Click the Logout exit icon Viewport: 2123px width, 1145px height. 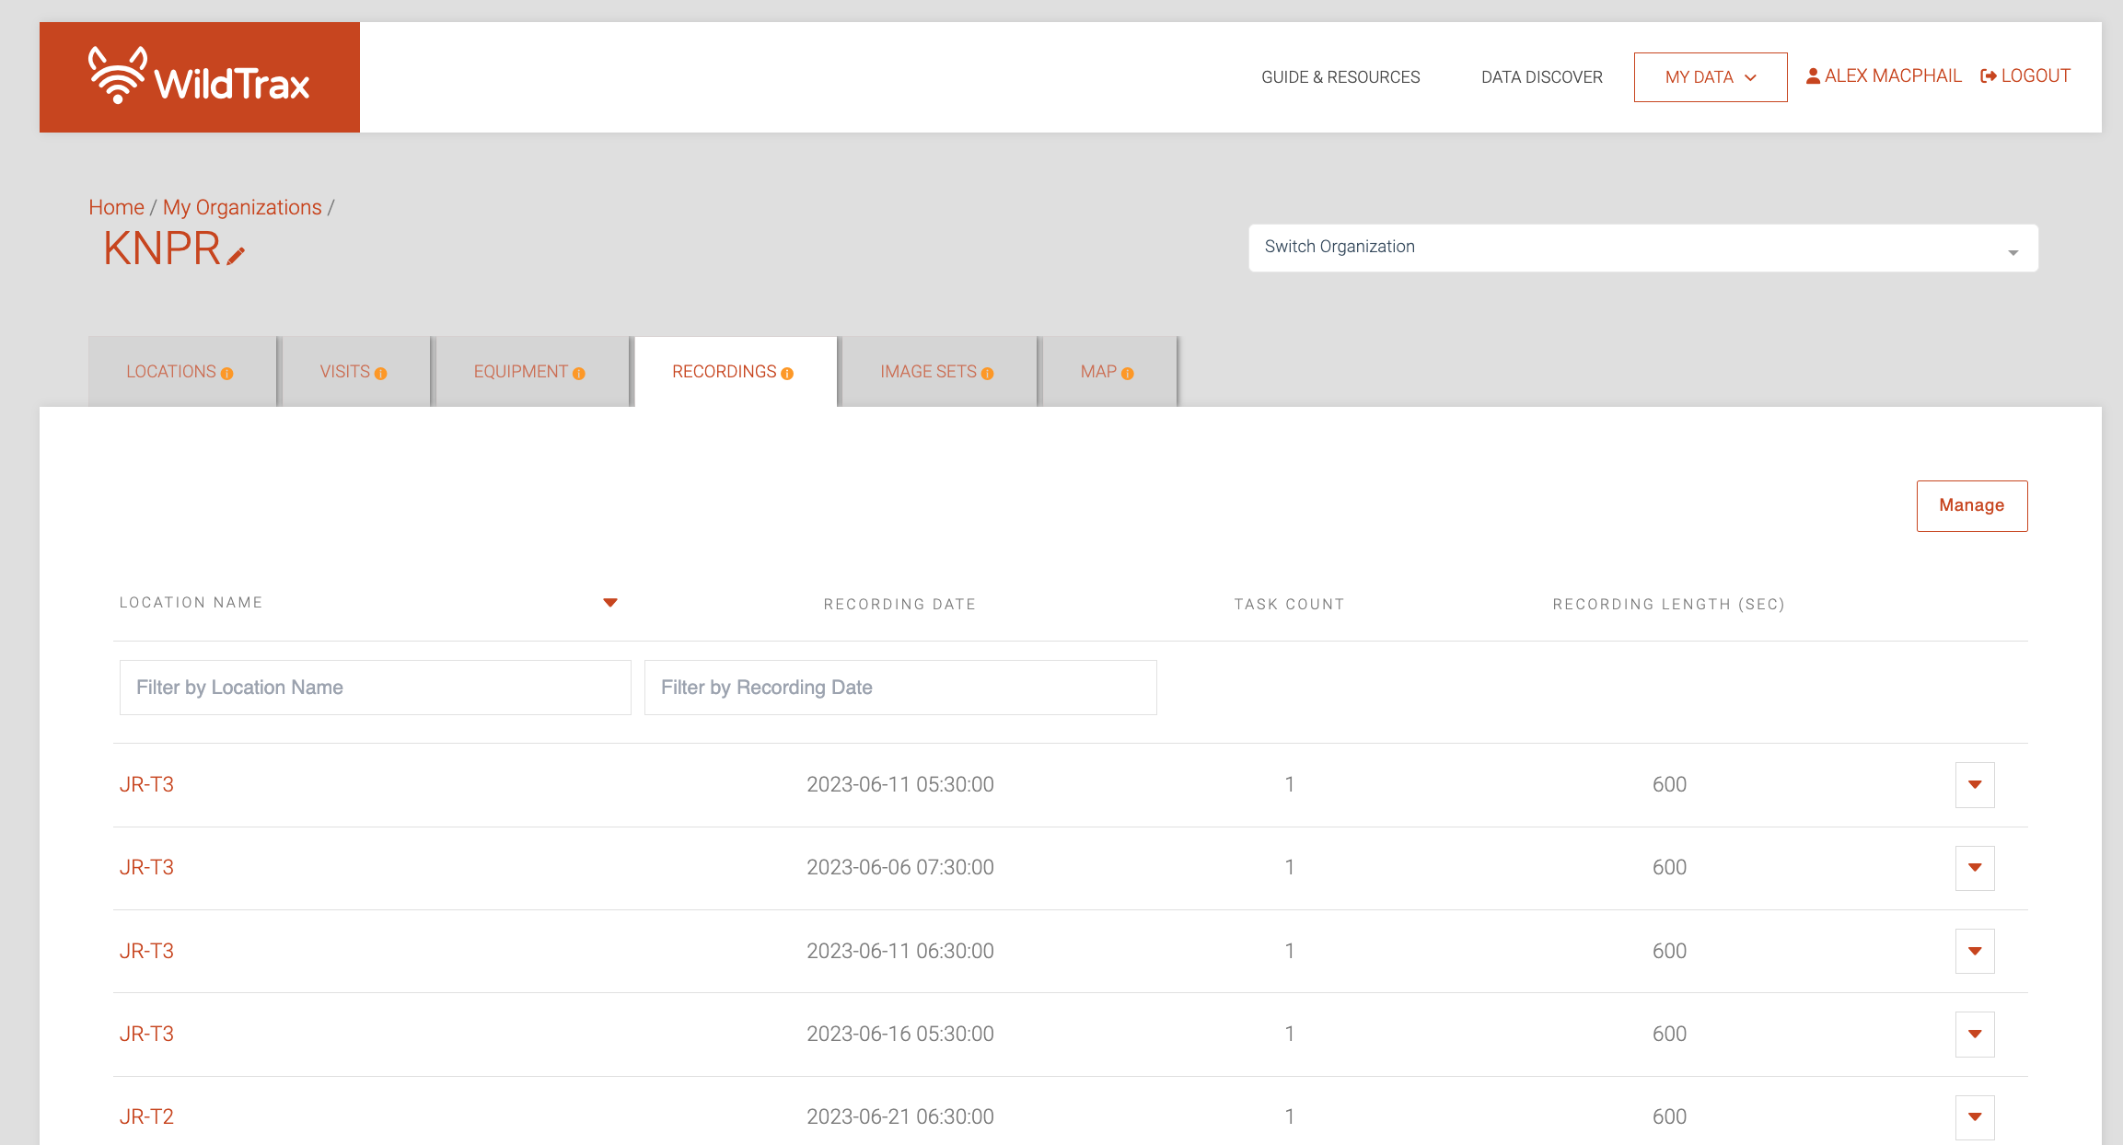(1988, 76)
